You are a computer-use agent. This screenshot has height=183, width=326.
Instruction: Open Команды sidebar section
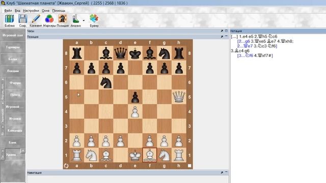tap(15, 131)
